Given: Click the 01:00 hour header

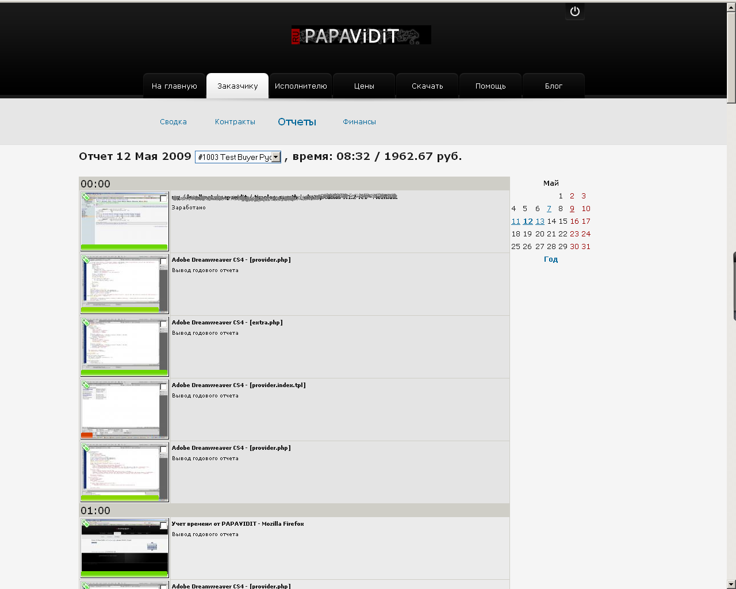Looking at the screenshot, I should tap(294, 510).
